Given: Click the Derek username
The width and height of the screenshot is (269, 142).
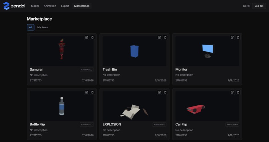Looking at the screenshot, I should (x=247, y=6).
